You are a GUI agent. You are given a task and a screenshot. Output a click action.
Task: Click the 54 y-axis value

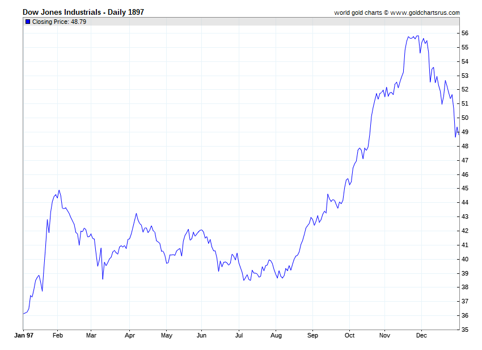(465, 61)
